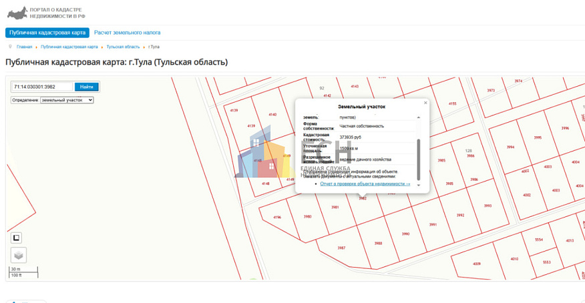Open the Публичная кадастровая карта tab
585x303 pixels.
(47, 32)
